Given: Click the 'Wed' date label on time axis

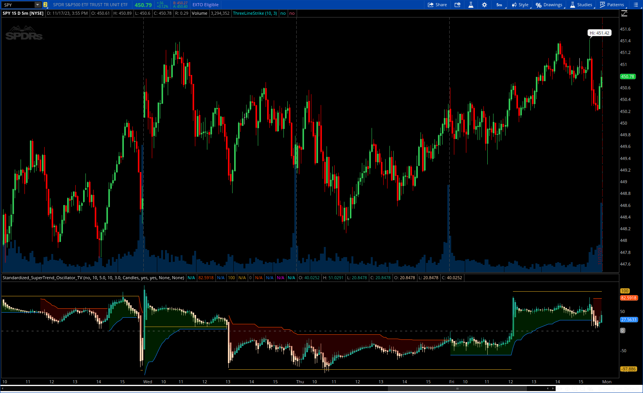Looking at the screenshot, I should coord(148,382).
